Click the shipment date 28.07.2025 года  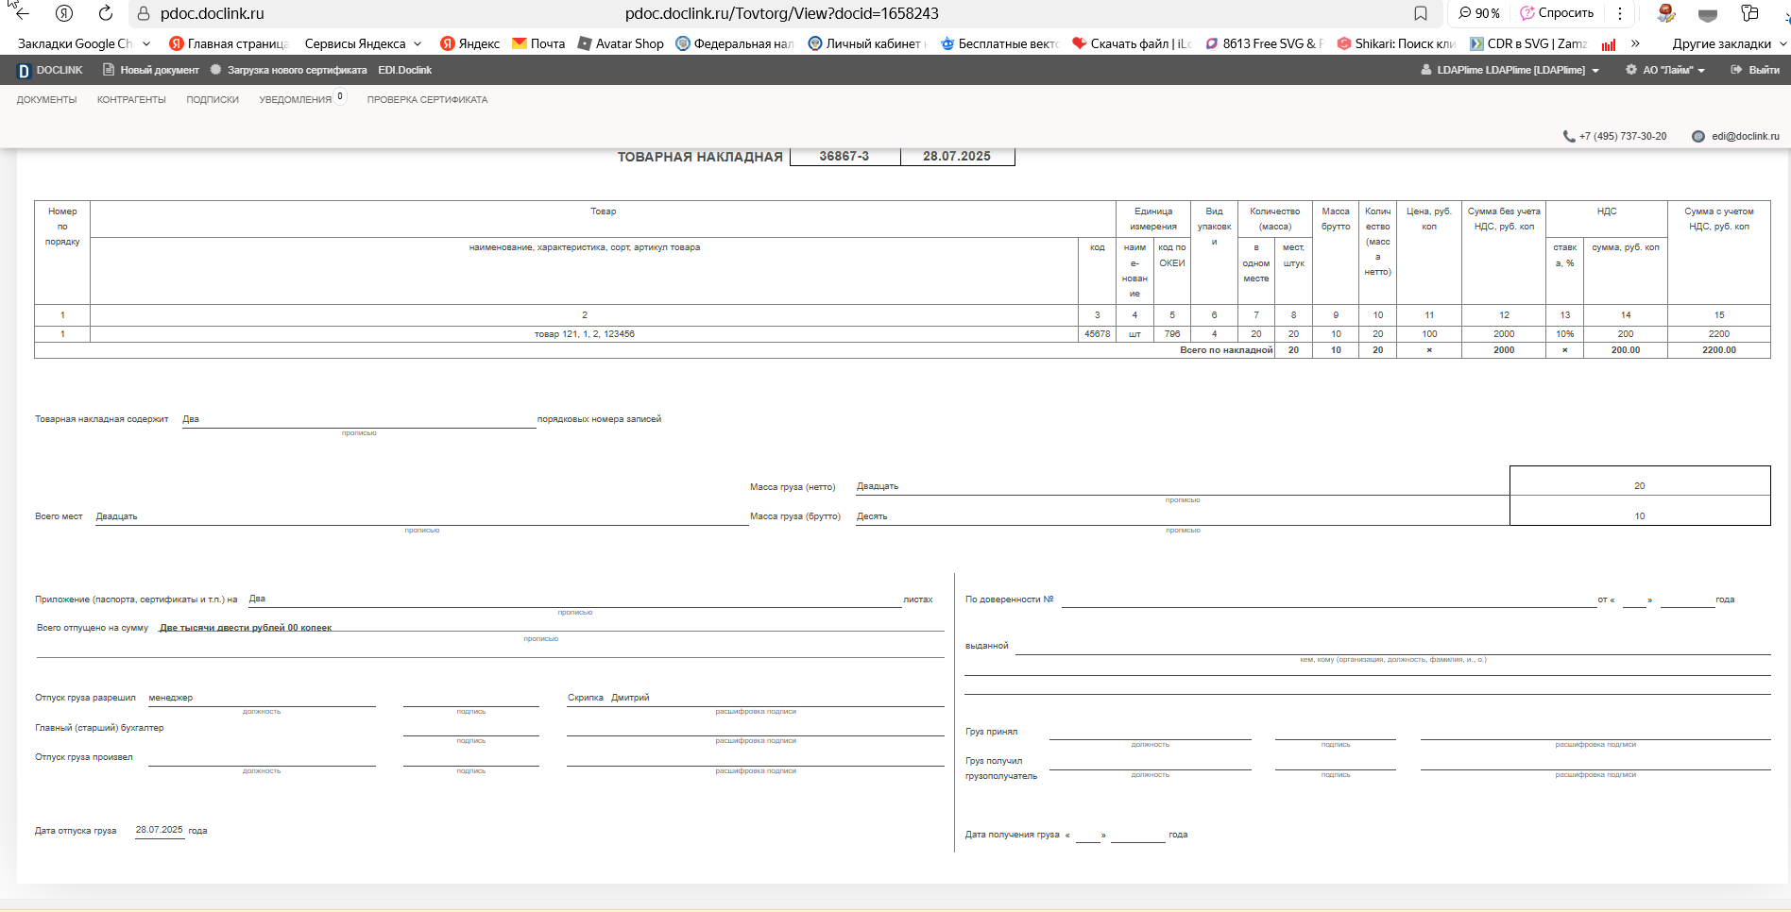point(171,830)
